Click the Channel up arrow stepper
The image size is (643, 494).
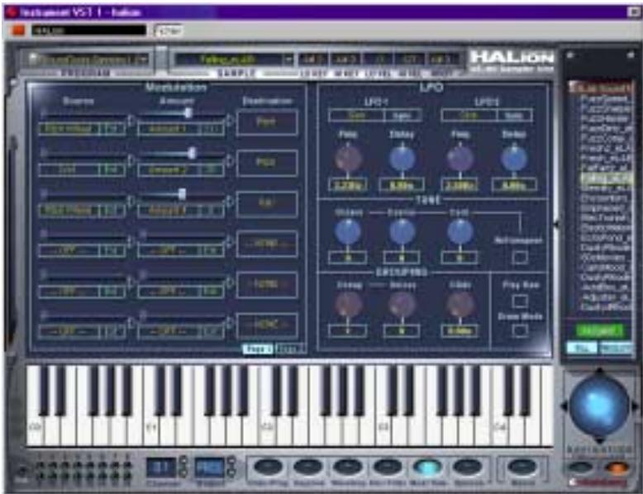[x=183, y=461]
